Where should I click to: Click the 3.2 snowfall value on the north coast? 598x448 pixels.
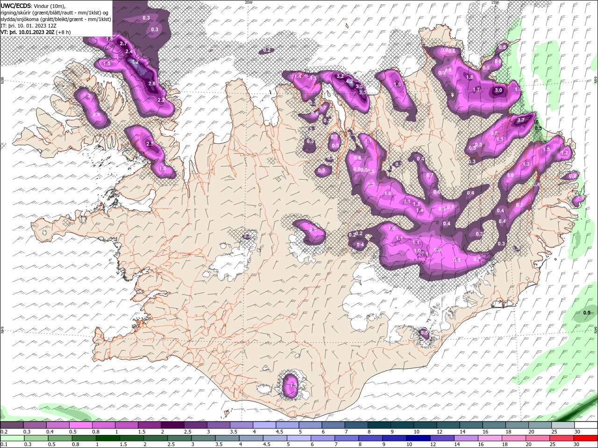340,76
